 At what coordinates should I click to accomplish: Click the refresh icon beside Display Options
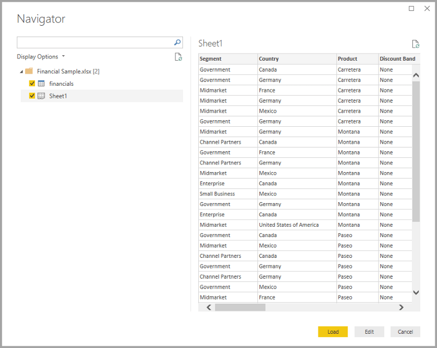click(x=178, y=57)
